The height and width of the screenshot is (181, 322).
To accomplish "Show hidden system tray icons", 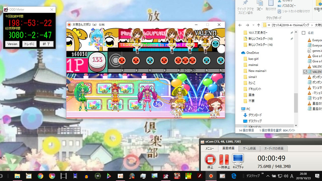I will (x=268, y=176).
